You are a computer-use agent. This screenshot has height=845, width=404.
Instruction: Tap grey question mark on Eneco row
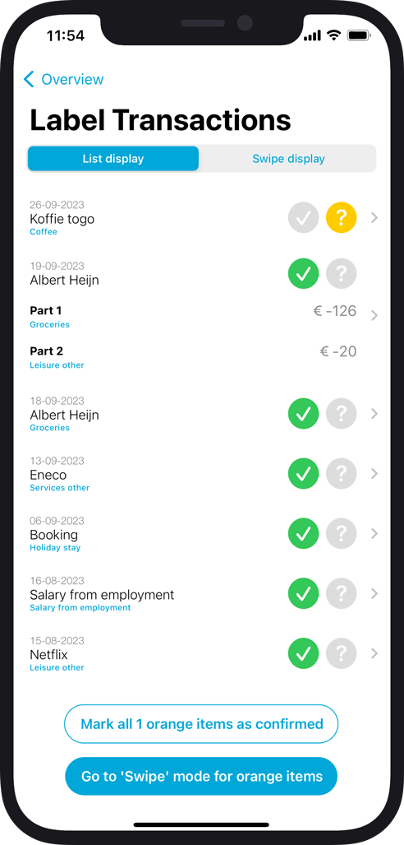pos(341,474)
